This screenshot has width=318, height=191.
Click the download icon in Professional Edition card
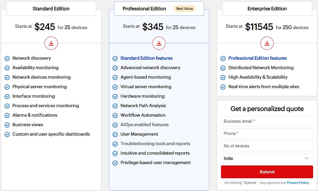coord(159,43)
